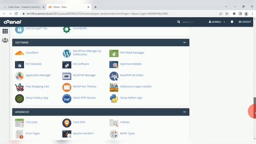Open the Cloudflare icon
The height and width of the screenshot is (144, 256).
point(20,53)
